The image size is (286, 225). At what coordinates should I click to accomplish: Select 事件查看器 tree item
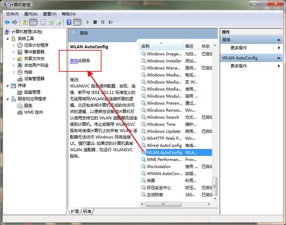(x=34, y=52)
